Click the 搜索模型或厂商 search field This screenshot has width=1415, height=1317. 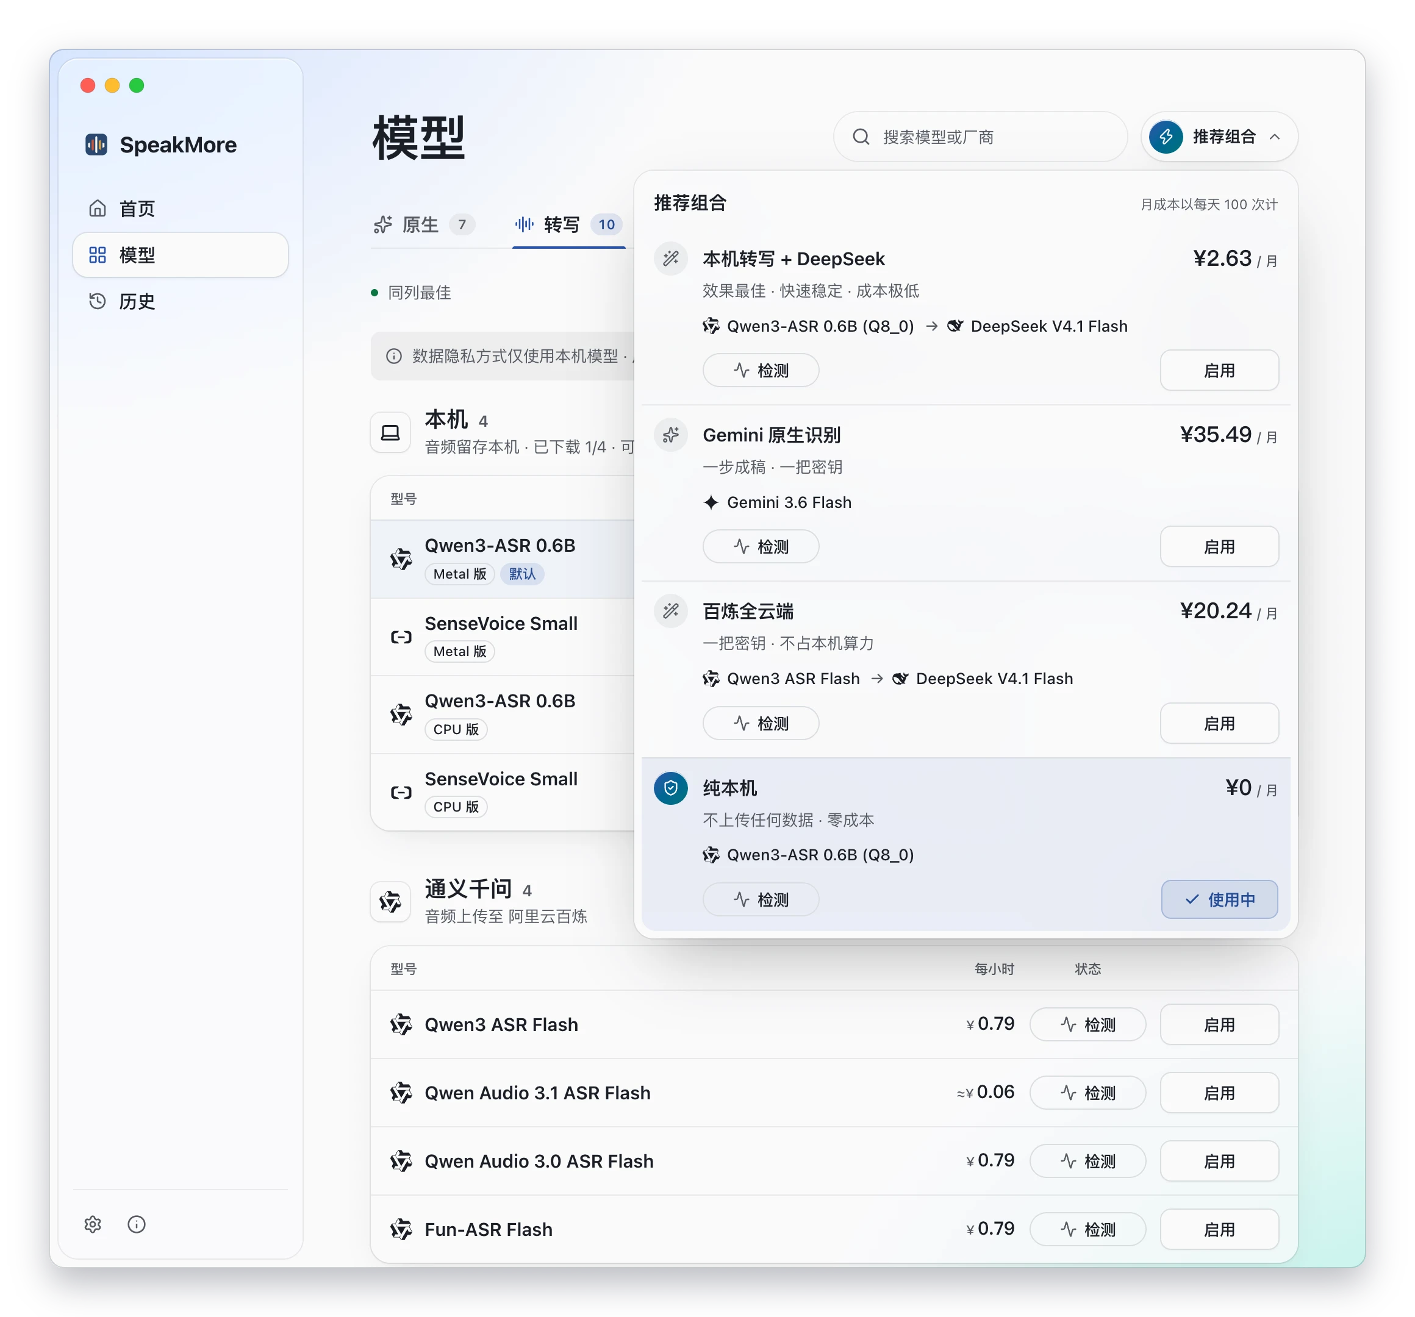(980, 137)
